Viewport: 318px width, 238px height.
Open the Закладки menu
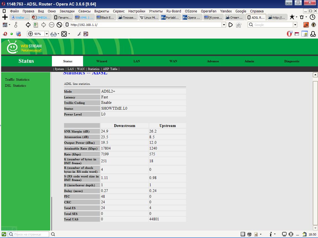67,11
